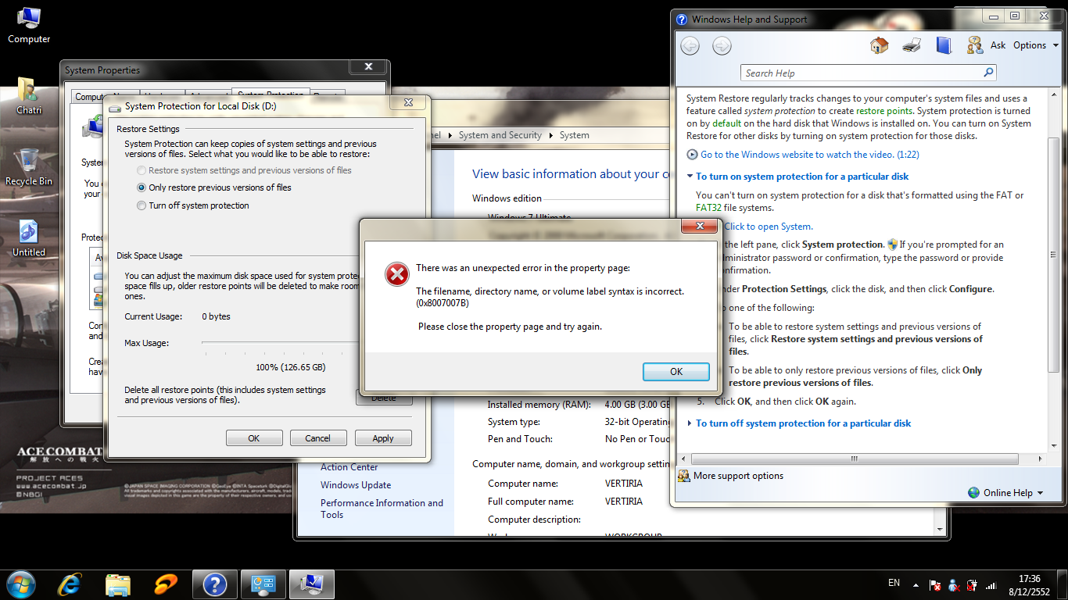Image resolution: width=1068 pixels, height=600 pixels.
Task: Click OK in System Protection dialog
Action: tap(254, 438)
